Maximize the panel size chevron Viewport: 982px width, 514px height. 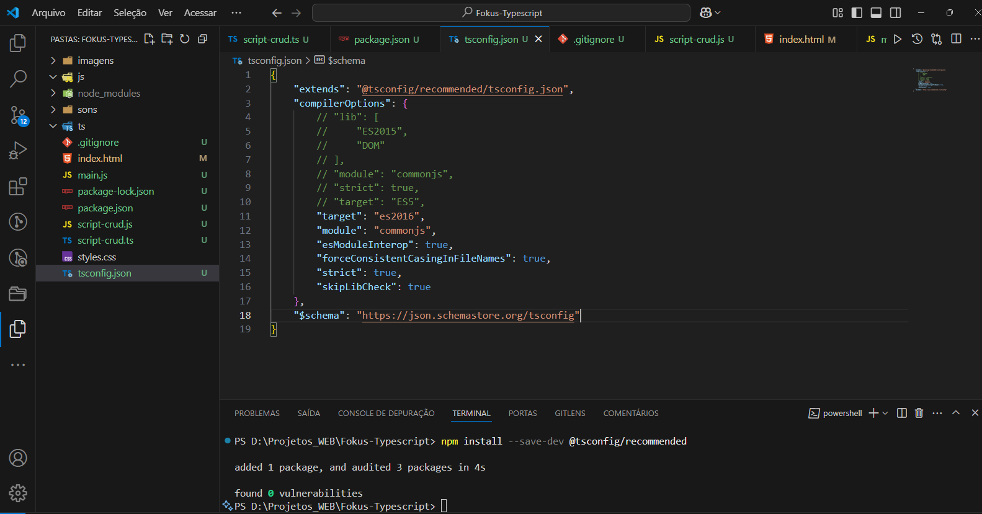click(x=956, y=413)
